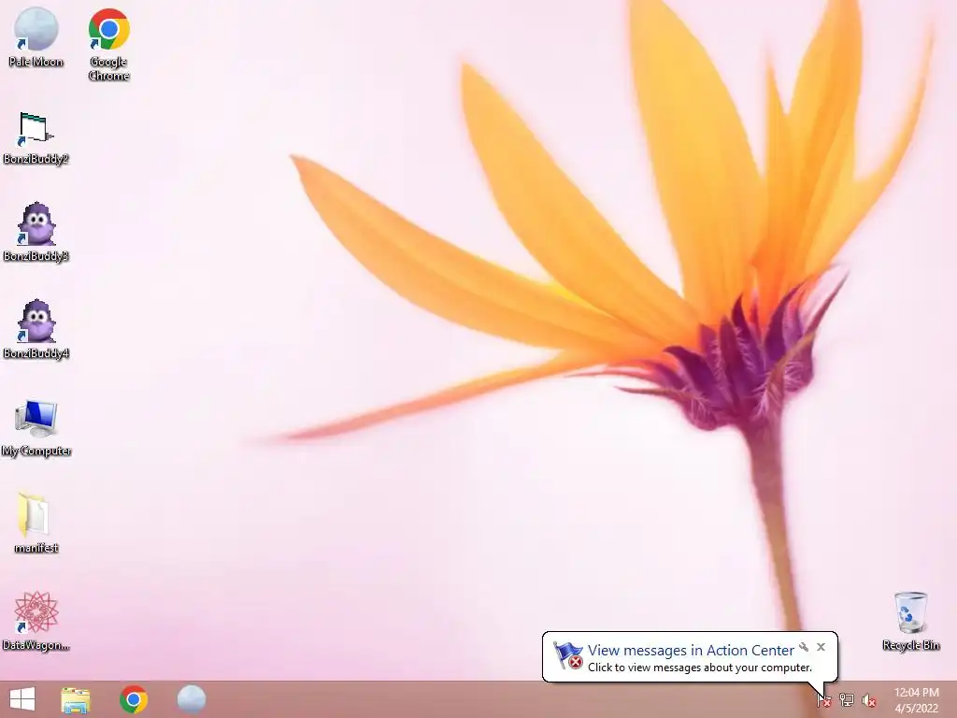The image size is (957, 718).
Task: Open Pale Moon from the taskbar
Action: pos(192,699)
